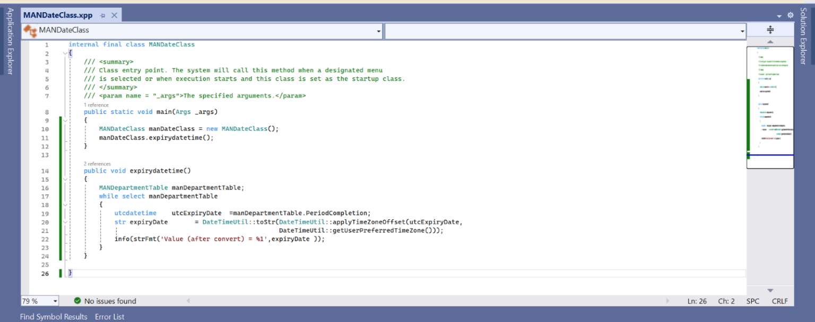Click the MANDateClass class icon in navigation bar
Screen dimensions: 815x322
(30, 31)
